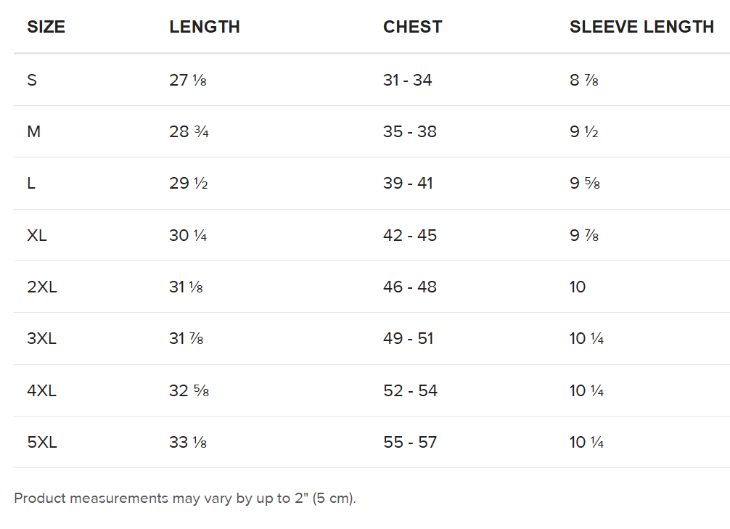Click the product measurements disclaimer text

185,499
